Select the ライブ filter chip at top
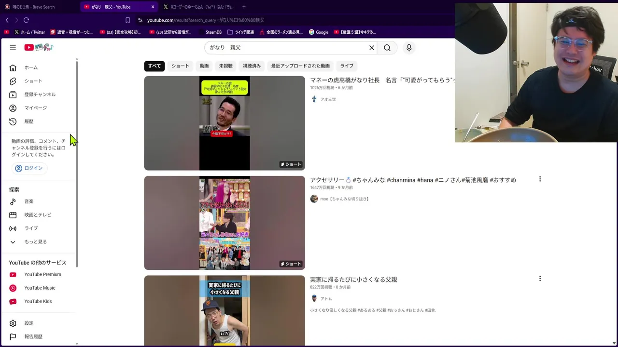Screen dimensions: 618x347 347,66
